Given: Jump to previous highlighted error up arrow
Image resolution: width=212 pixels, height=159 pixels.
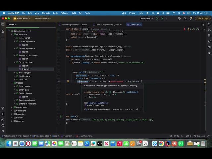Looking at the screenshot, I should click(x=201, y=29).
